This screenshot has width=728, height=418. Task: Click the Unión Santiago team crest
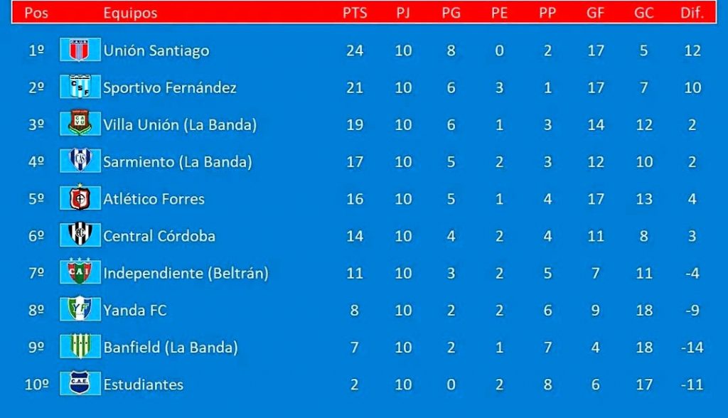(80, 50)
